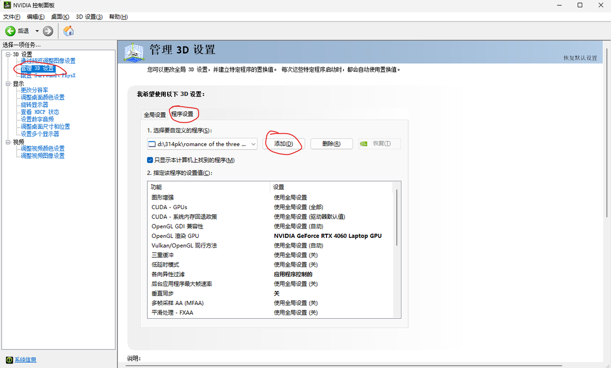Open the 编辑(E) menu

pos(35,17)
